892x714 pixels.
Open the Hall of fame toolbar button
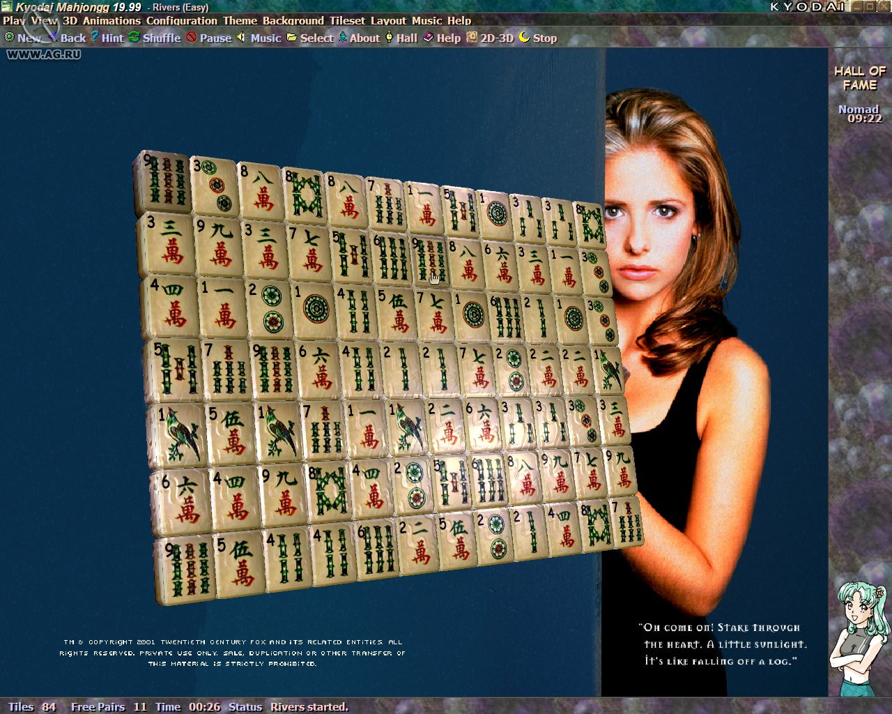(x=389, y=38)
